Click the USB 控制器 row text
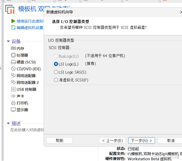Image resolution: width=182 pixels, height=161 pixels. tap(27, 89)
